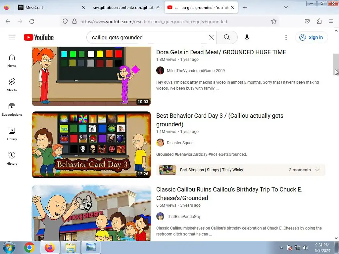339x254 pixels.
Task: Go to the YouTube logo home link
Action: [x=39, y=37]
